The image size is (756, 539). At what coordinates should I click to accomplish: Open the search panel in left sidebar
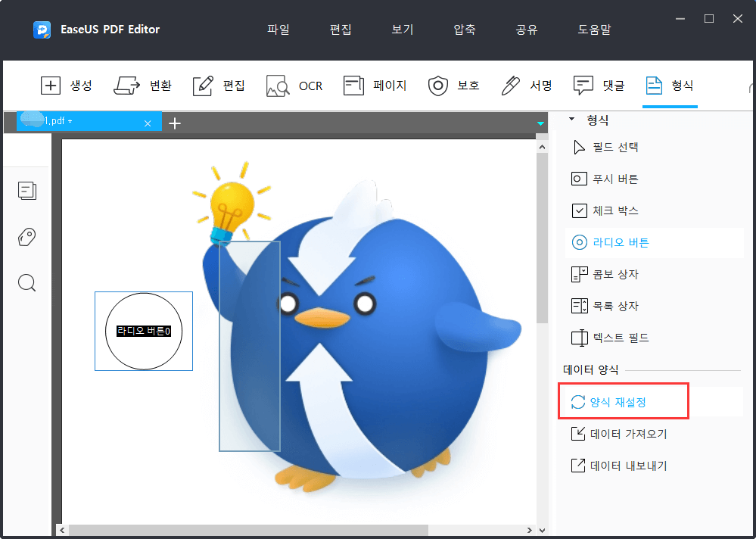click(26, 282)
